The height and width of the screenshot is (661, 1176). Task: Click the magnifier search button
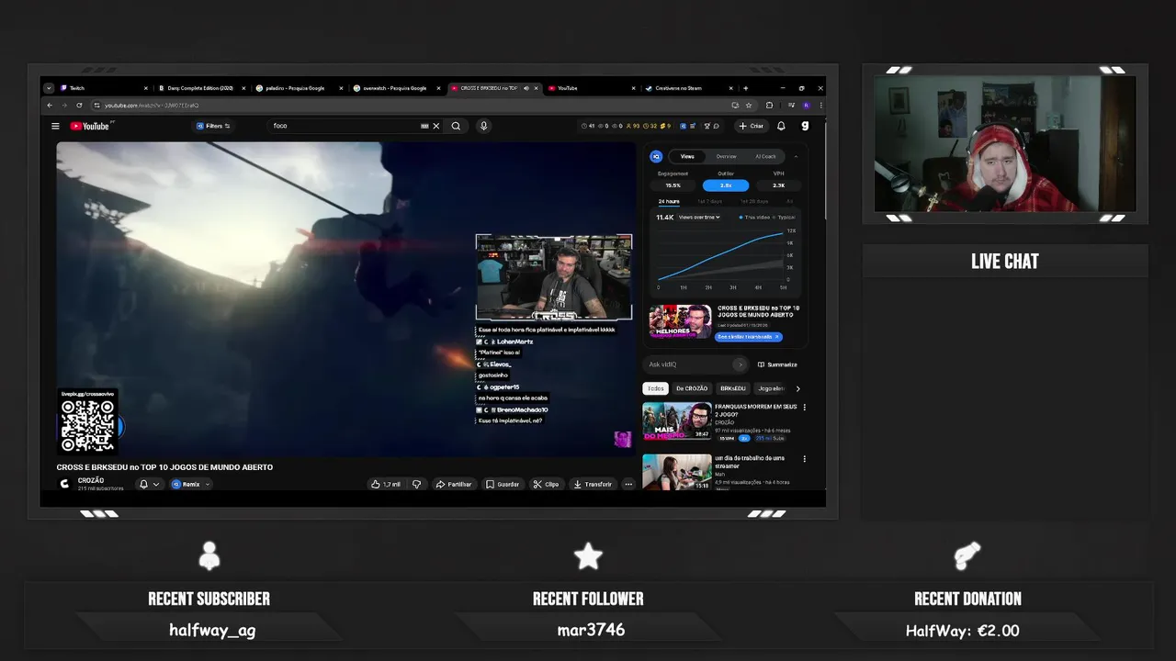456,126
